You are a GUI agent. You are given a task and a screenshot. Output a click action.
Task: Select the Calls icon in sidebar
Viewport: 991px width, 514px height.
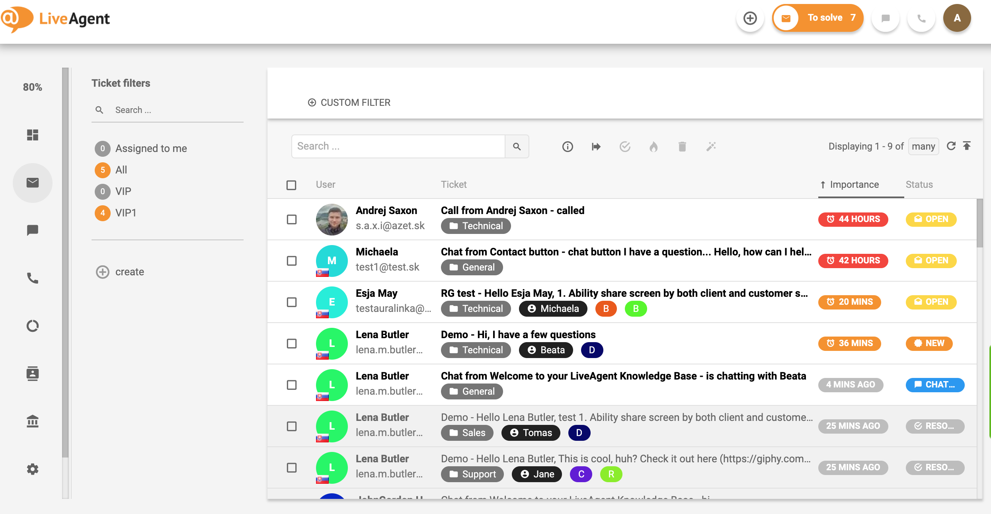tap(32, 278)
